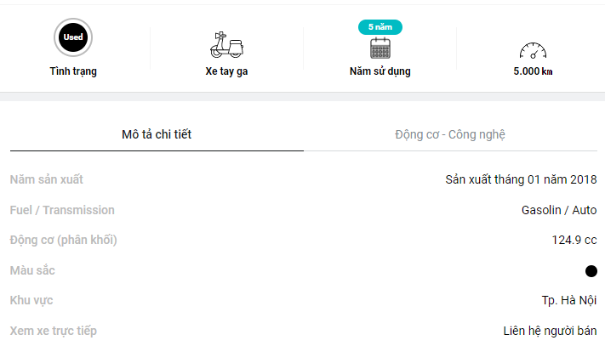Click the Năm sản xuất row label

click(46, 179)
